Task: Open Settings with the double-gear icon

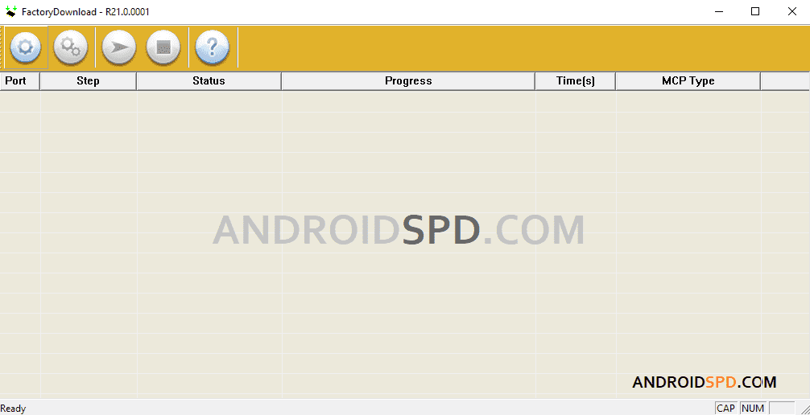Action: coord(71,47)
